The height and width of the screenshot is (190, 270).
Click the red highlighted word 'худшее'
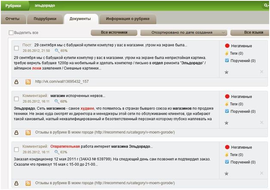coord(87,109)
